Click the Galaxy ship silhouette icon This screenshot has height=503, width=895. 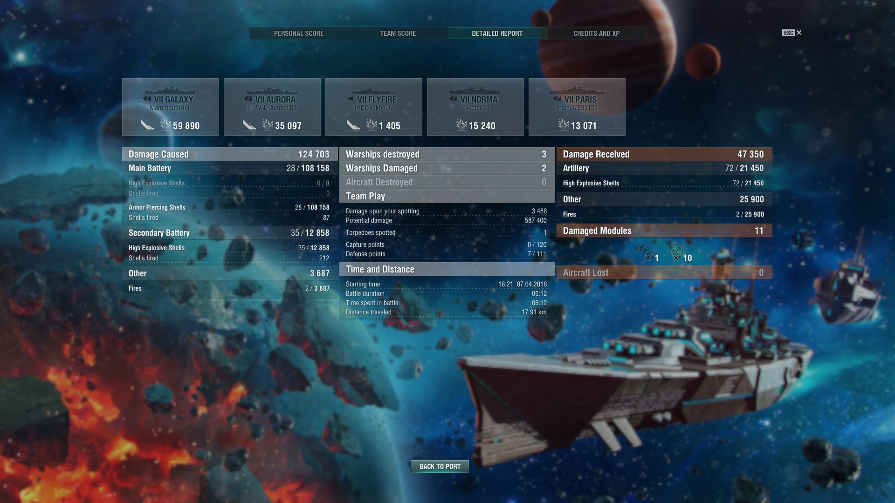170,90
